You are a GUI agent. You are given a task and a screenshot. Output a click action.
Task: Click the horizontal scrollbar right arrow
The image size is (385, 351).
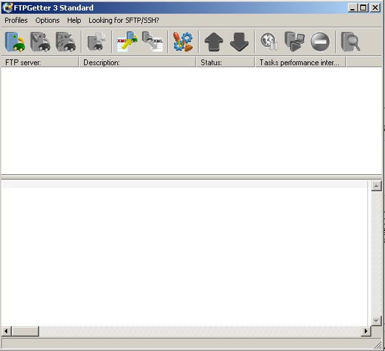366,331
